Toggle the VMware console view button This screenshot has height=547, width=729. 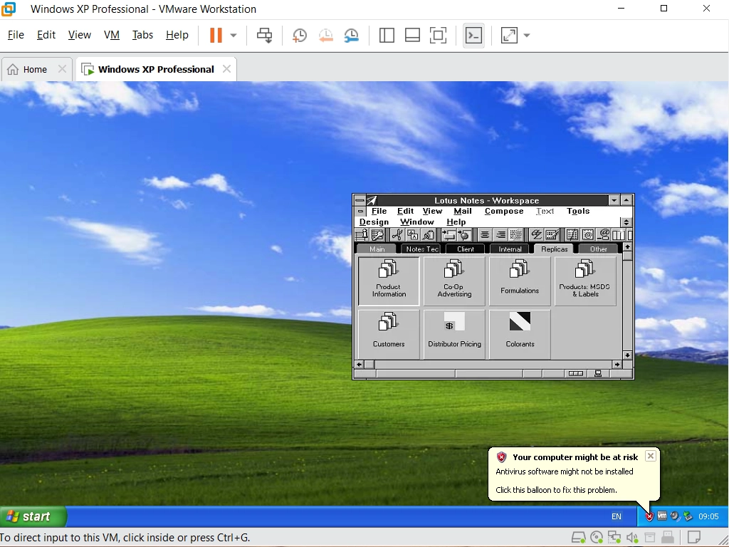tap(473, 36)
